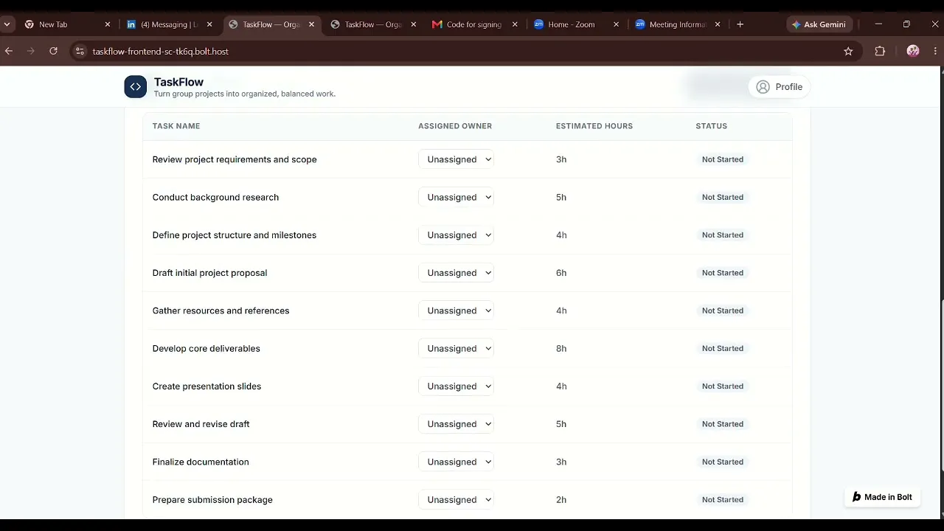Switch to the second TaskFlow tab
The height and width of the screenshot is (531, 944).
(374, 24)
